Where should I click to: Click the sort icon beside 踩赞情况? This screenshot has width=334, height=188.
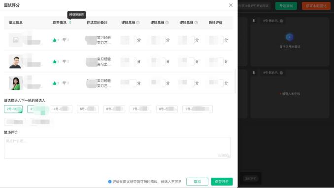(x=70, y=23)
